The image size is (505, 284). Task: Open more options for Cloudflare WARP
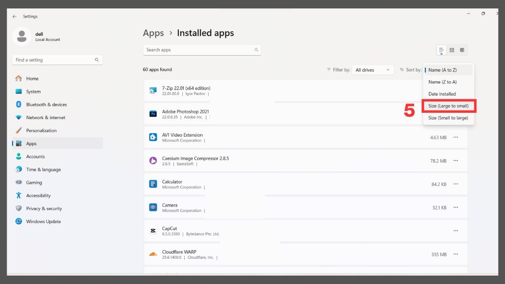click(x=456, y=254)
